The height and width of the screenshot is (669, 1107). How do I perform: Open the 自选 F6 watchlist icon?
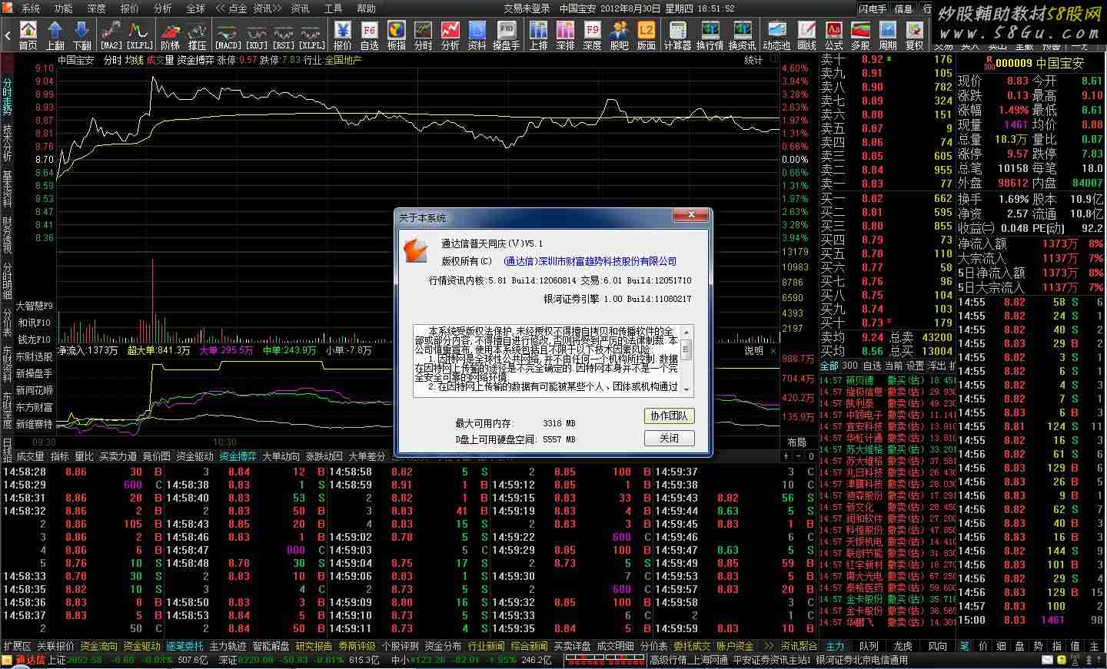coord(370,35)
